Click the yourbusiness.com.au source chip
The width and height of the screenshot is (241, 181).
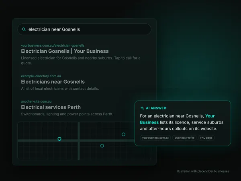[155, 138]
